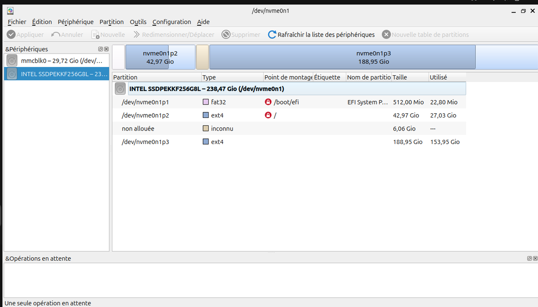Open the Périphérique menu
The width and height of the screenshot is (538, 307).
(x=76, y=22)
